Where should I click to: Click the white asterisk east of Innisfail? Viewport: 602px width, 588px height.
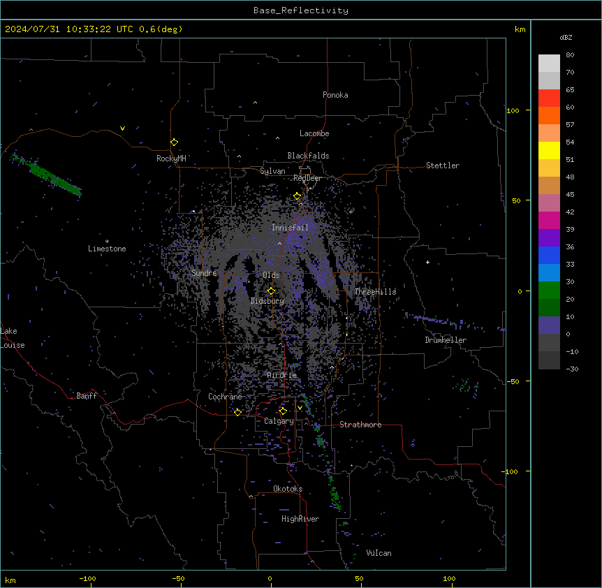click(x=351, y=212)
